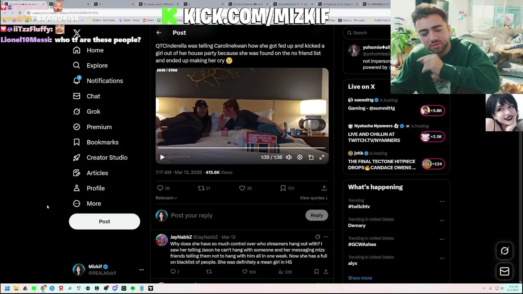Repost using the retweet icon with 21

(x=201, y=188)
